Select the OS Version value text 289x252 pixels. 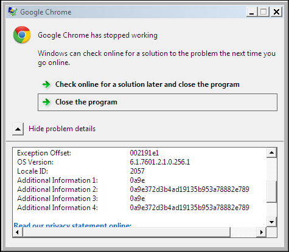pyautogui.click(x=160, y=162)
